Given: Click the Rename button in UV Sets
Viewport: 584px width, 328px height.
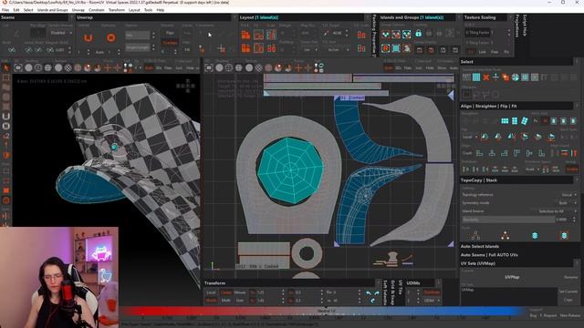Looking at the screenshot, I should pyautogui.click(x=570, y=277).
